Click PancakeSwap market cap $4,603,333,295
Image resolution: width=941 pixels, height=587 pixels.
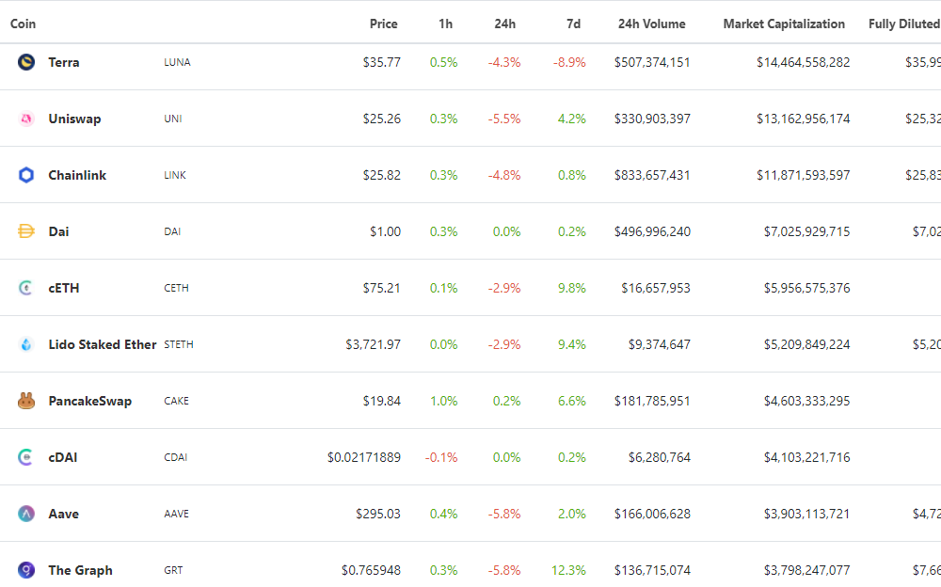tap(806, 401)
